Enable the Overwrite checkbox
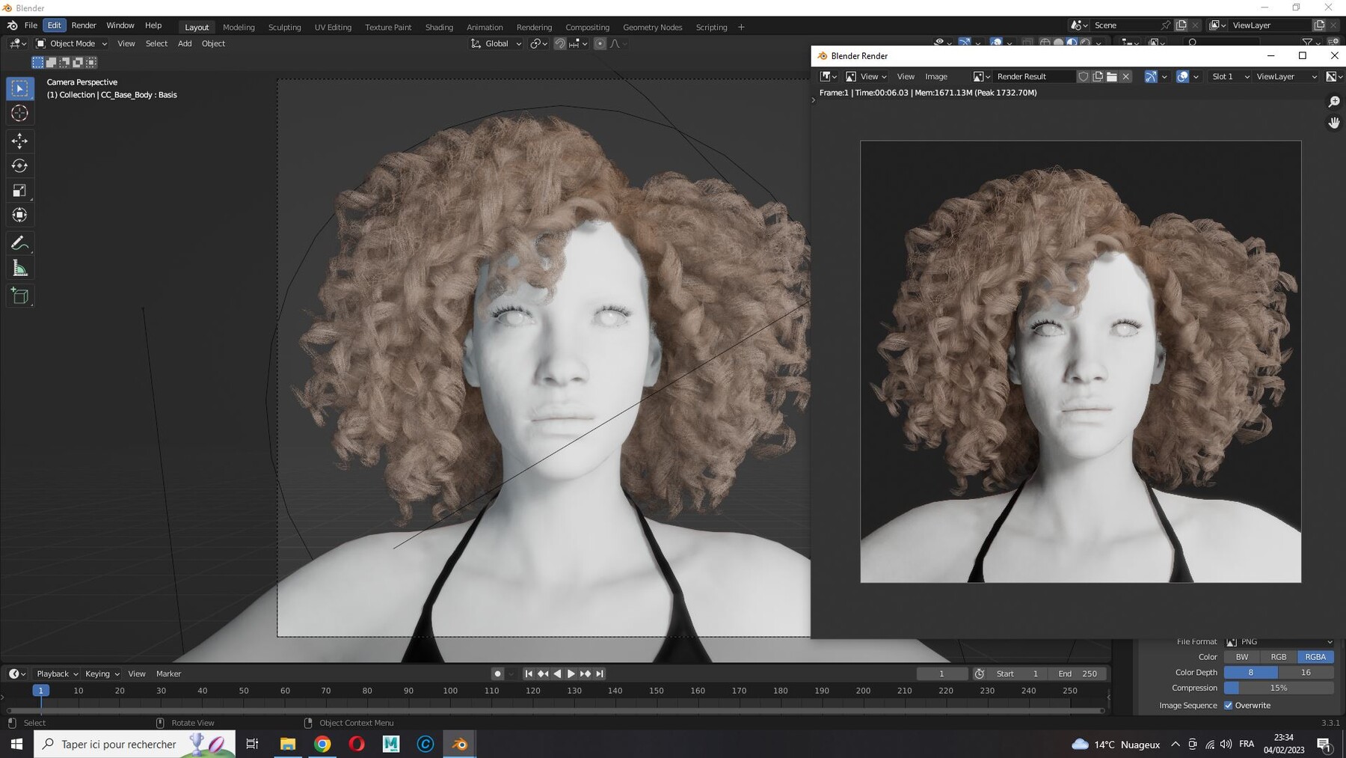This screenshot has width=1346, height=758. click(x=1228, y=706)
